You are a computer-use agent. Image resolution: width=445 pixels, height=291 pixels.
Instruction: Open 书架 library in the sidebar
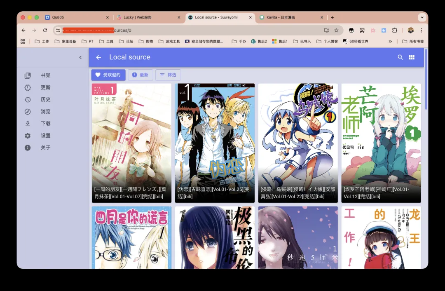point(45,75)
